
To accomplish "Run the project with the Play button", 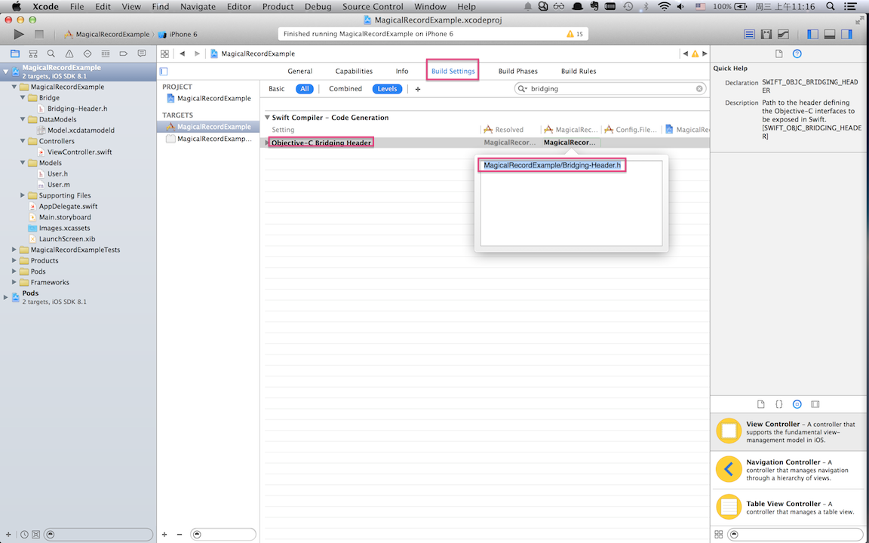I will [x=19, y=34].
